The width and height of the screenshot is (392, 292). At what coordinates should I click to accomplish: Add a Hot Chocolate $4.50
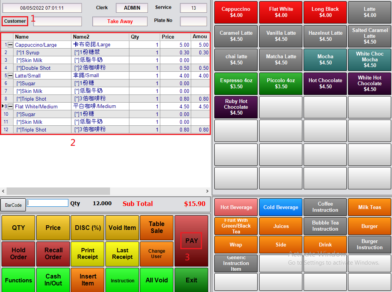click(325, 83)
